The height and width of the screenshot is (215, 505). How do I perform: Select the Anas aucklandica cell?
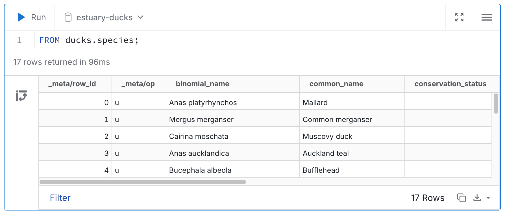[x=233, y=153]
